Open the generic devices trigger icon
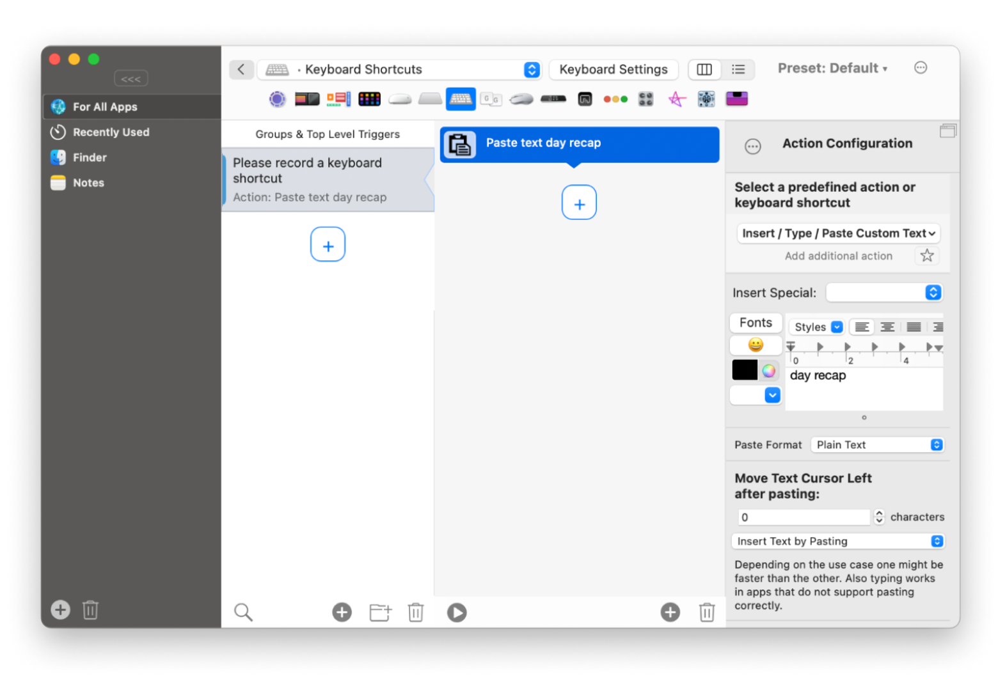998x688 pixels. [706, 99]
